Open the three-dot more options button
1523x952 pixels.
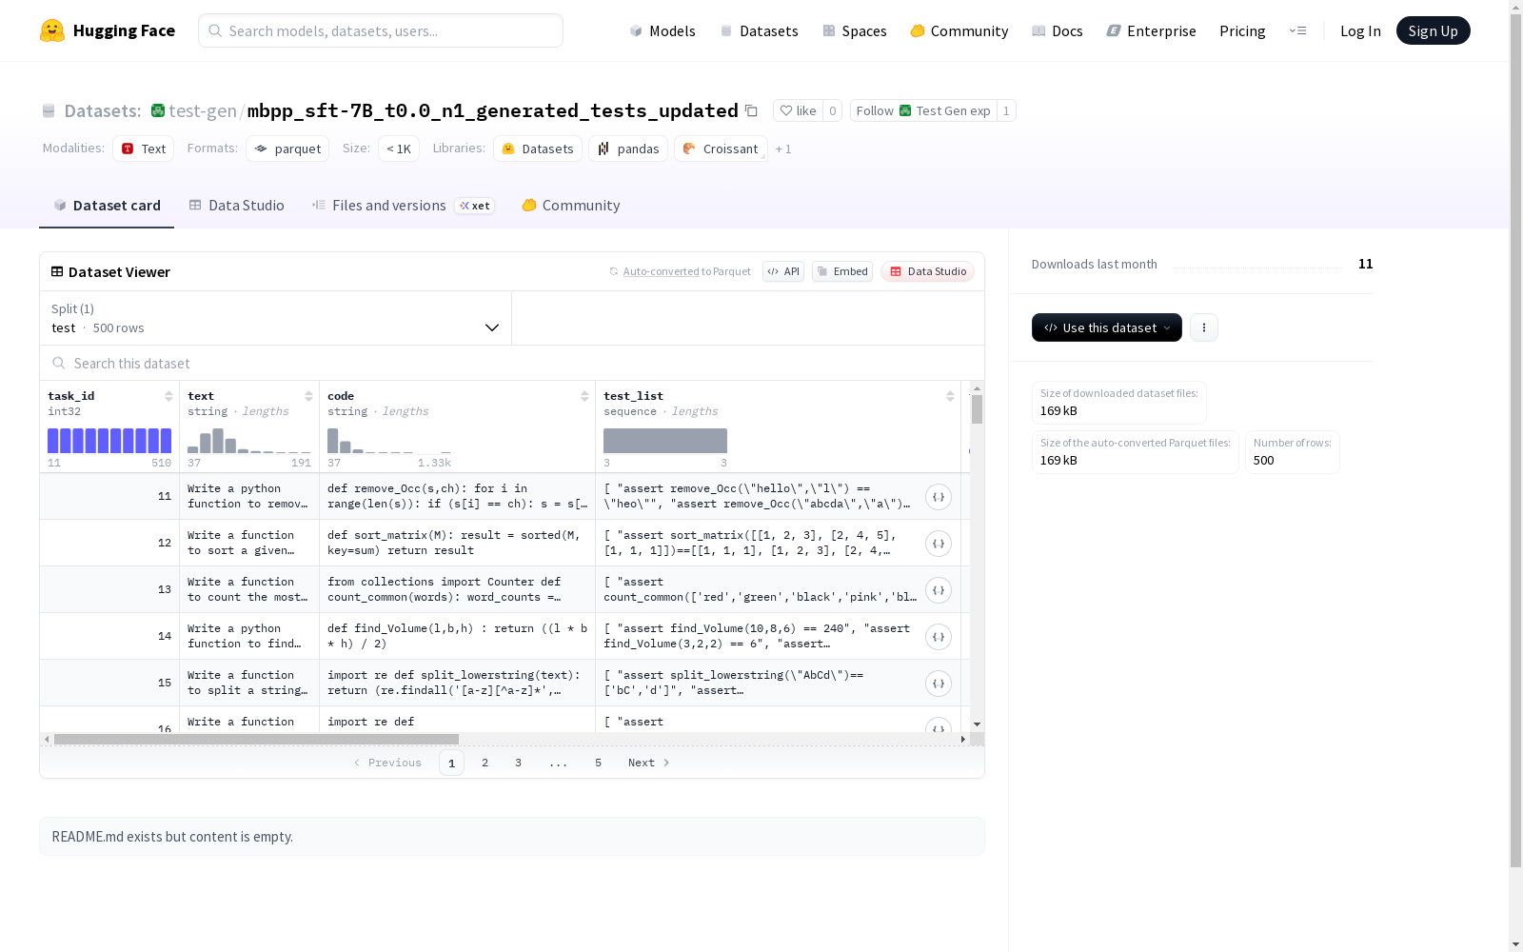[1204, 327]
